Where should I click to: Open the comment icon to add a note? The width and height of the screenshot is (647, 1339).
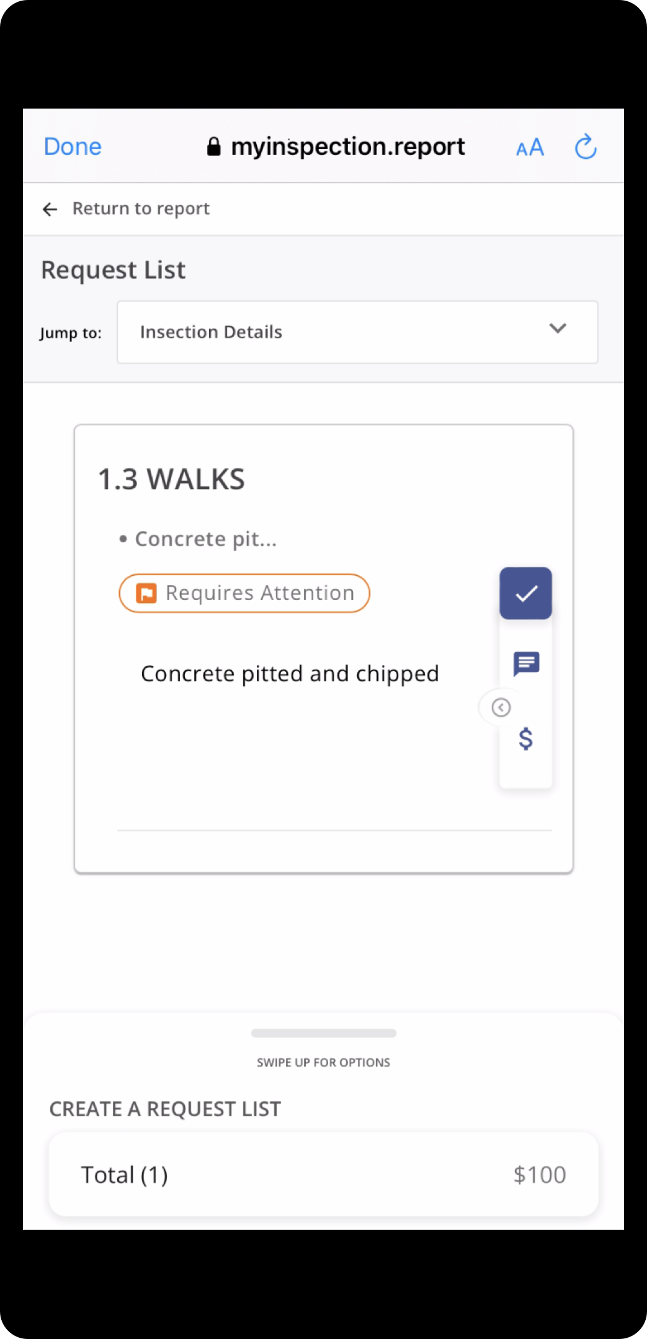click(x=525, y=664)
